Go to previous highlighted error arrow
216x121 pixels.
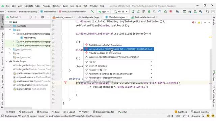[205, 23]
